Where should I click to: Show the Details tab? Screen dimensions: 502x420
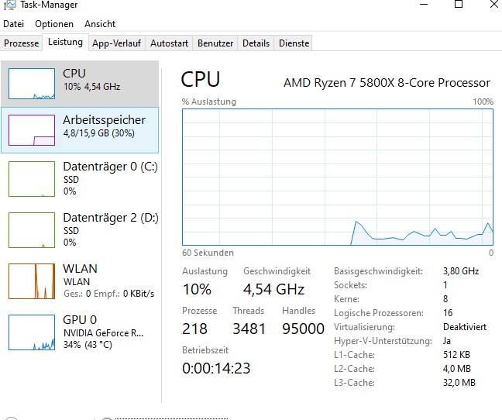tap(256, 43)
